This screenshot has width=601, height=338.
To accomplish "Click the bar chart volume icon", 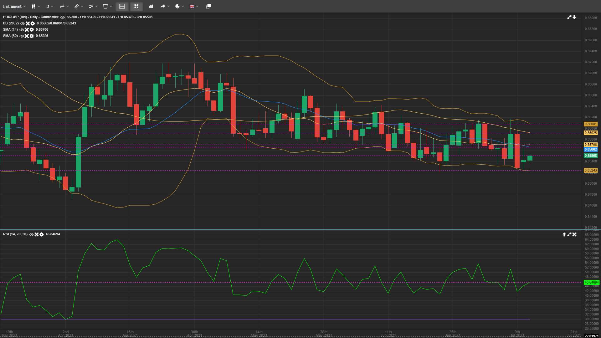I will click(151, 6).
